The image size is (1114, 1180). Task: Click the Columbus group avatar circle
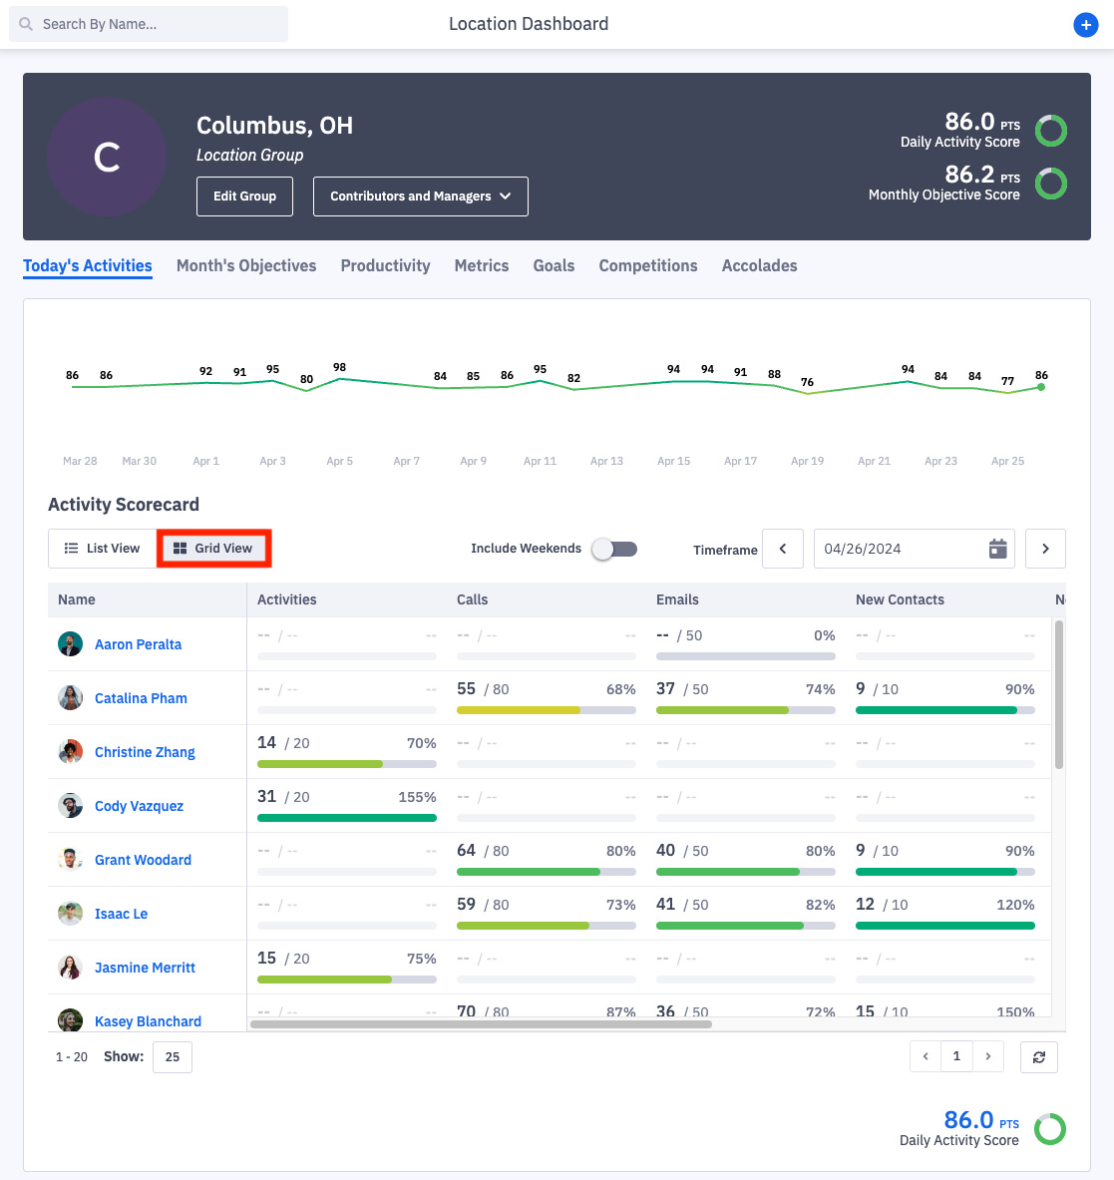107,157
